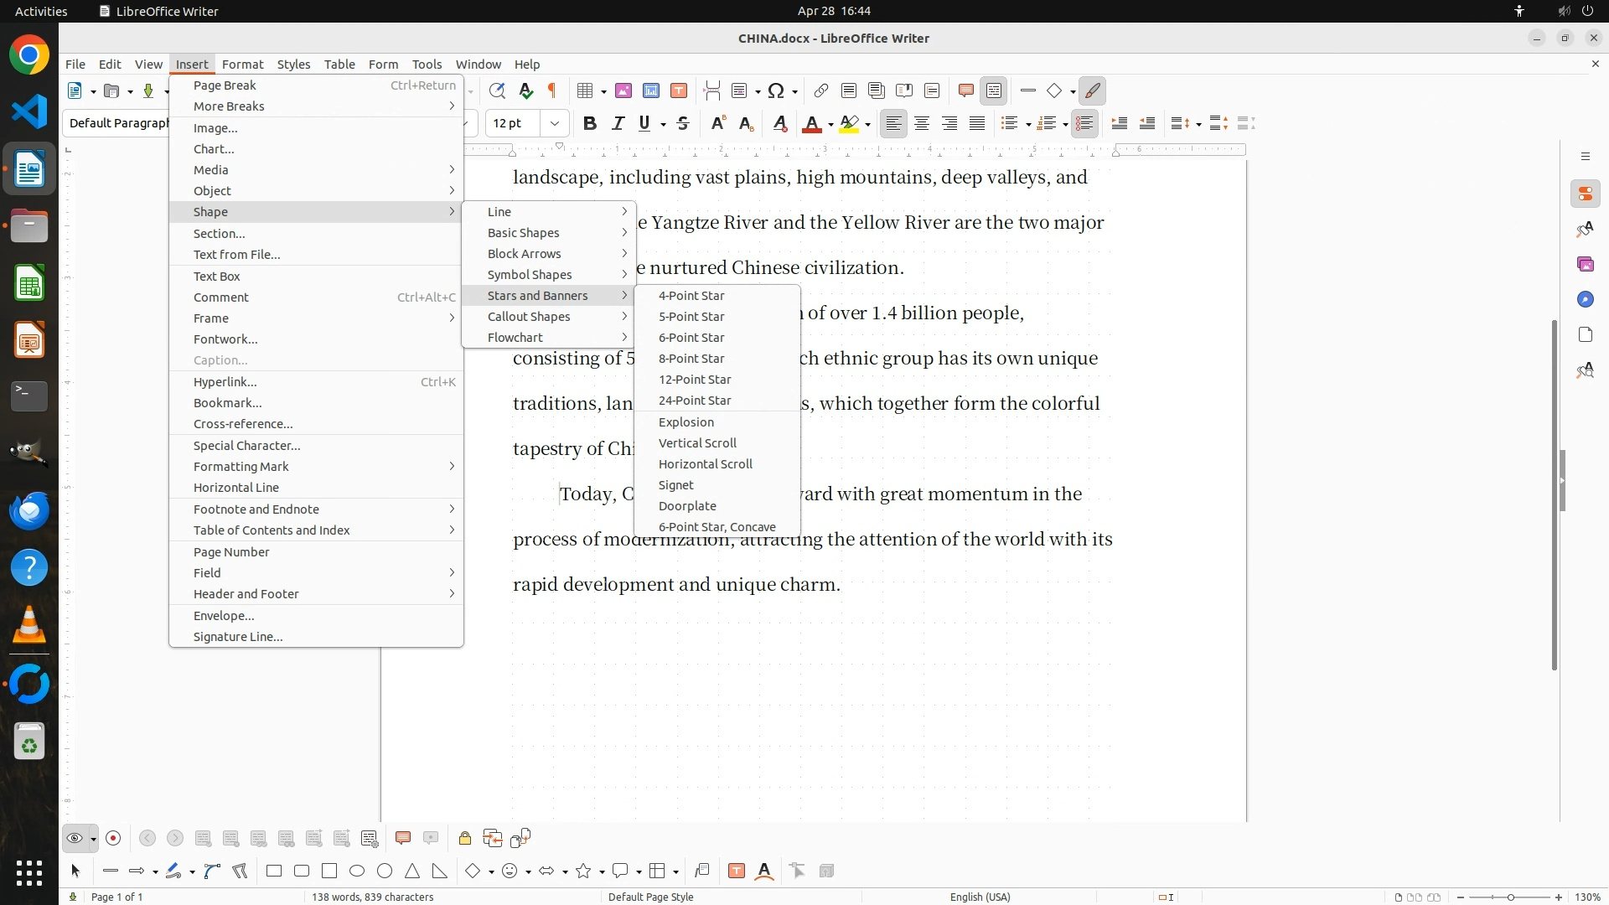Open the font color dropdown arrow
The image size is (1609, 905).
point(830,125)
